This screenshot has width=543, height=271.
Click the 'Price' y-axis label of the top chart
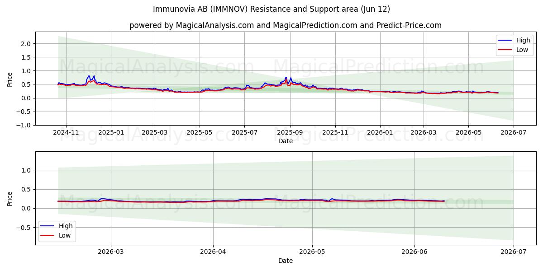click(x=10, y=79)
